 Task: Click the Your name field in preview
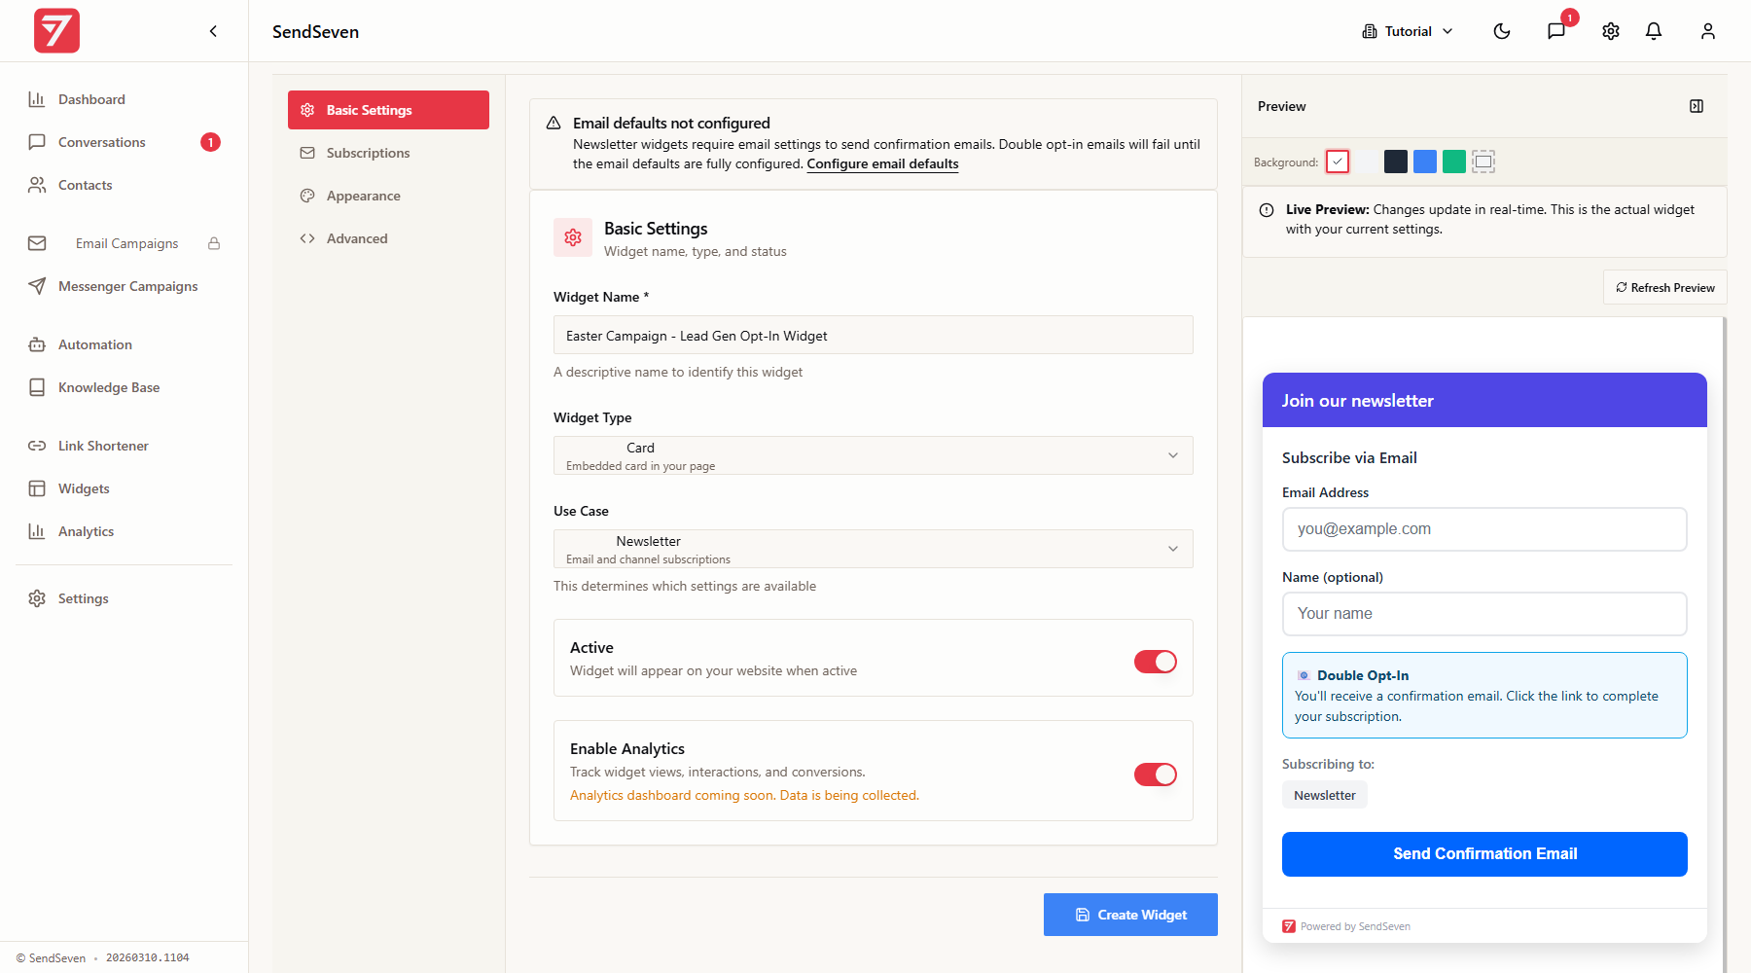tap(1484, 614)
